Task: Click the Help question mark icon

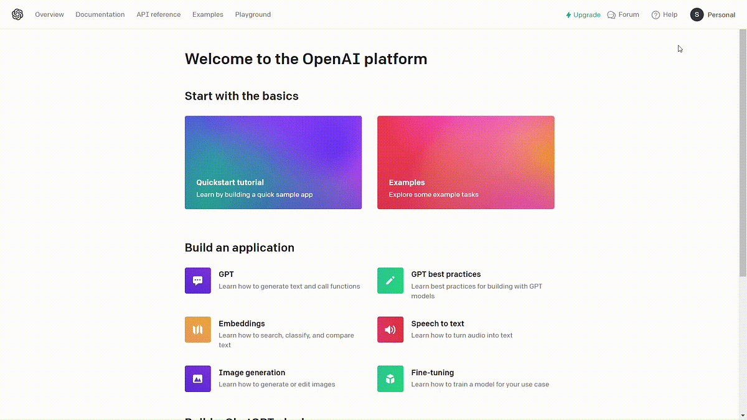Action: [654, 14]
